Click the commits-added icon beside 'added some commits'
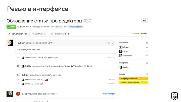The width and height of the screenshot is (181, 102). click(18, 75)
